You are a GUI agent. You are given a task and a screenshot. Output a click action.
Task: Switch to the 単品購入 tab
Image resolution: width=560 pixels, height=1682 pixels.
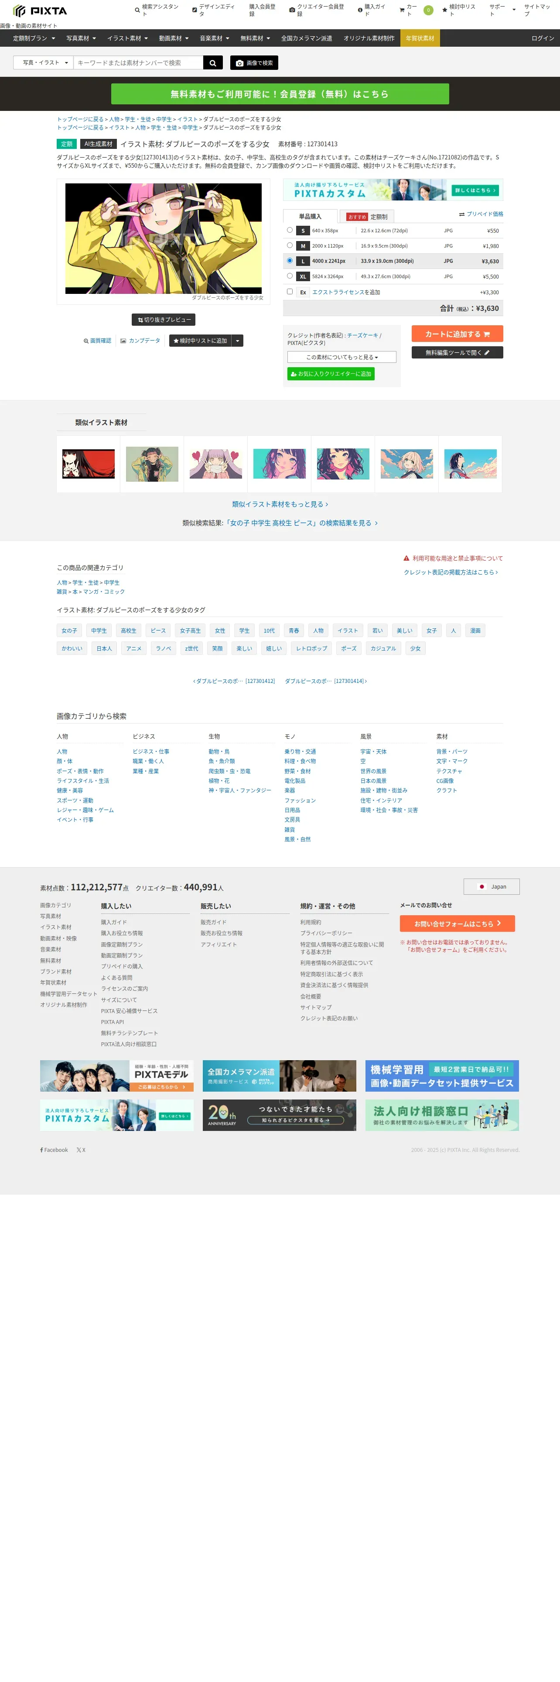tap(311, 216)
